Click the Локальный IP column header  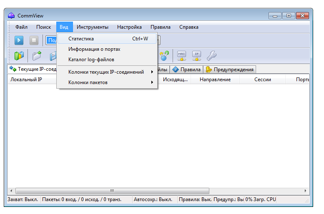pos(32,80)
